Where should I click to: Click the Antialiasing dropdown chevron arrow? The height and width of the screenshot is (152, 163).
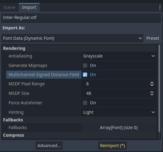point(153,56)
